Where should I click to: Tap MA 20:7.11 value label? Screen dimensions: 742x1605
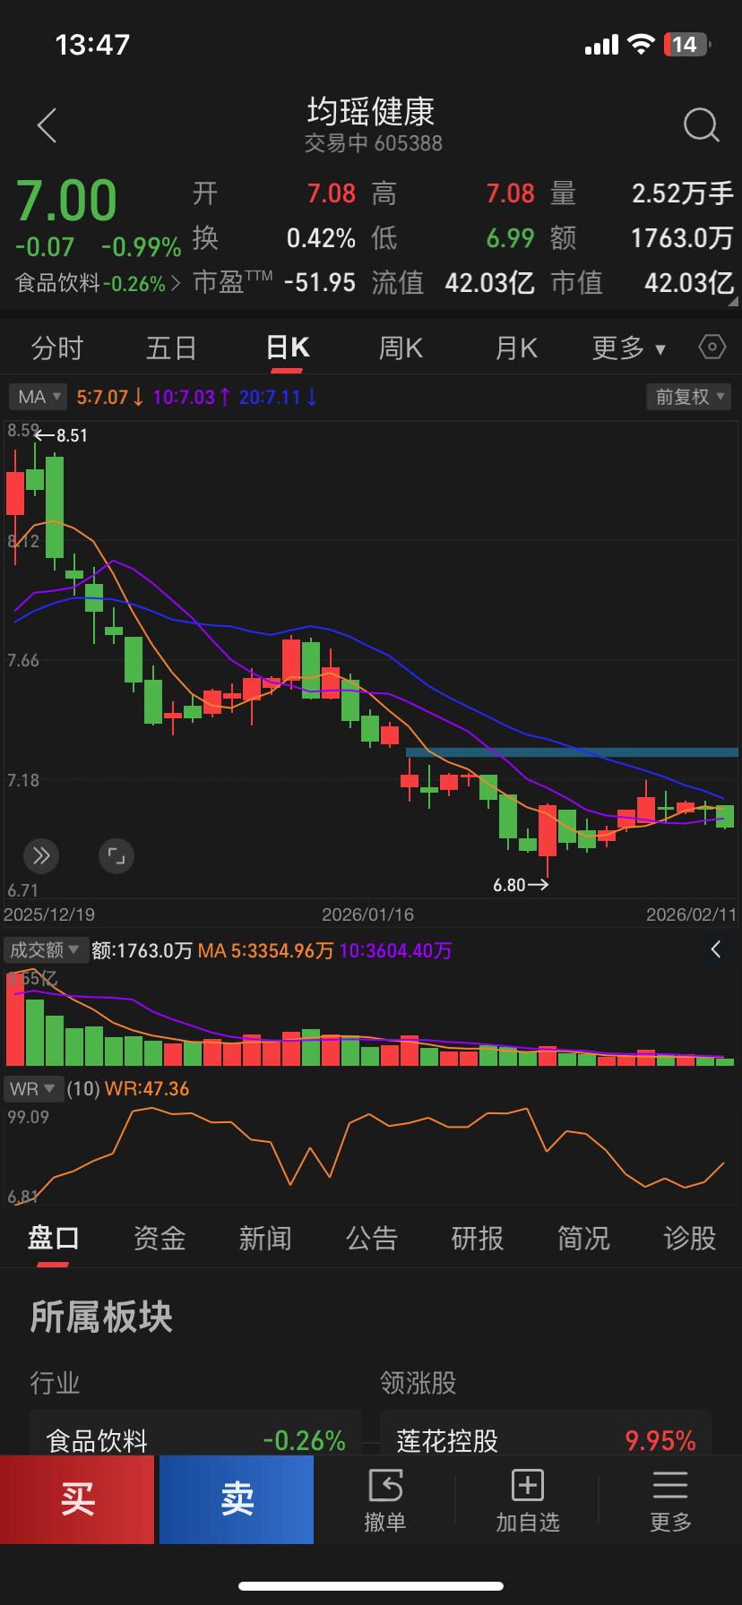[x=278, y=397]
